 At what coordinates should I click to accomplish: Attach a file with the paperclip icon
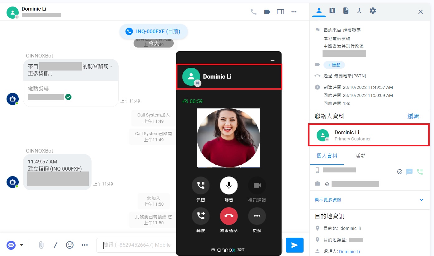pos(41,245)
